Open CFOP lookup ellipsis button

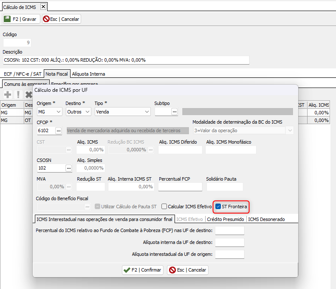click(x=59, y=130)
